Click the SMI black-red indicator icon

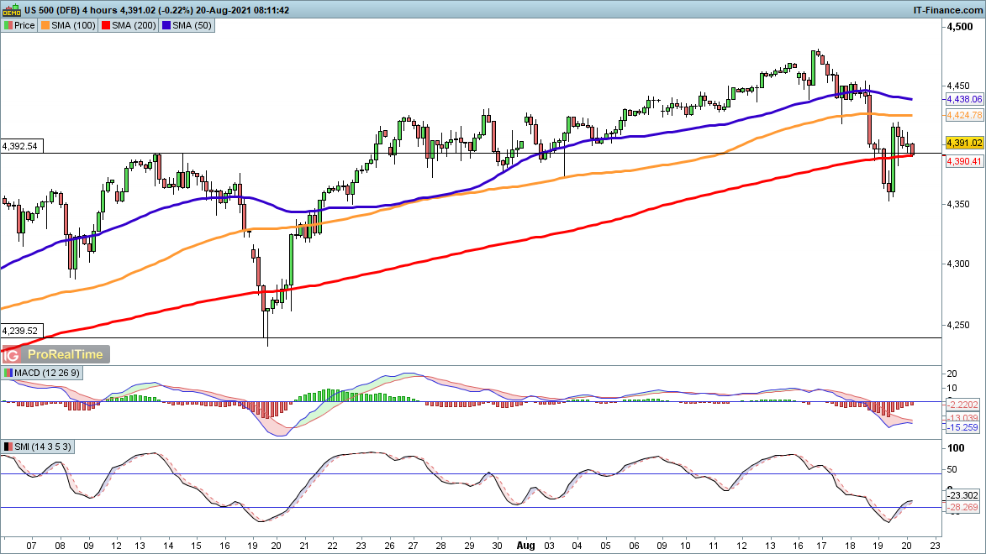[x=8, y=447]
